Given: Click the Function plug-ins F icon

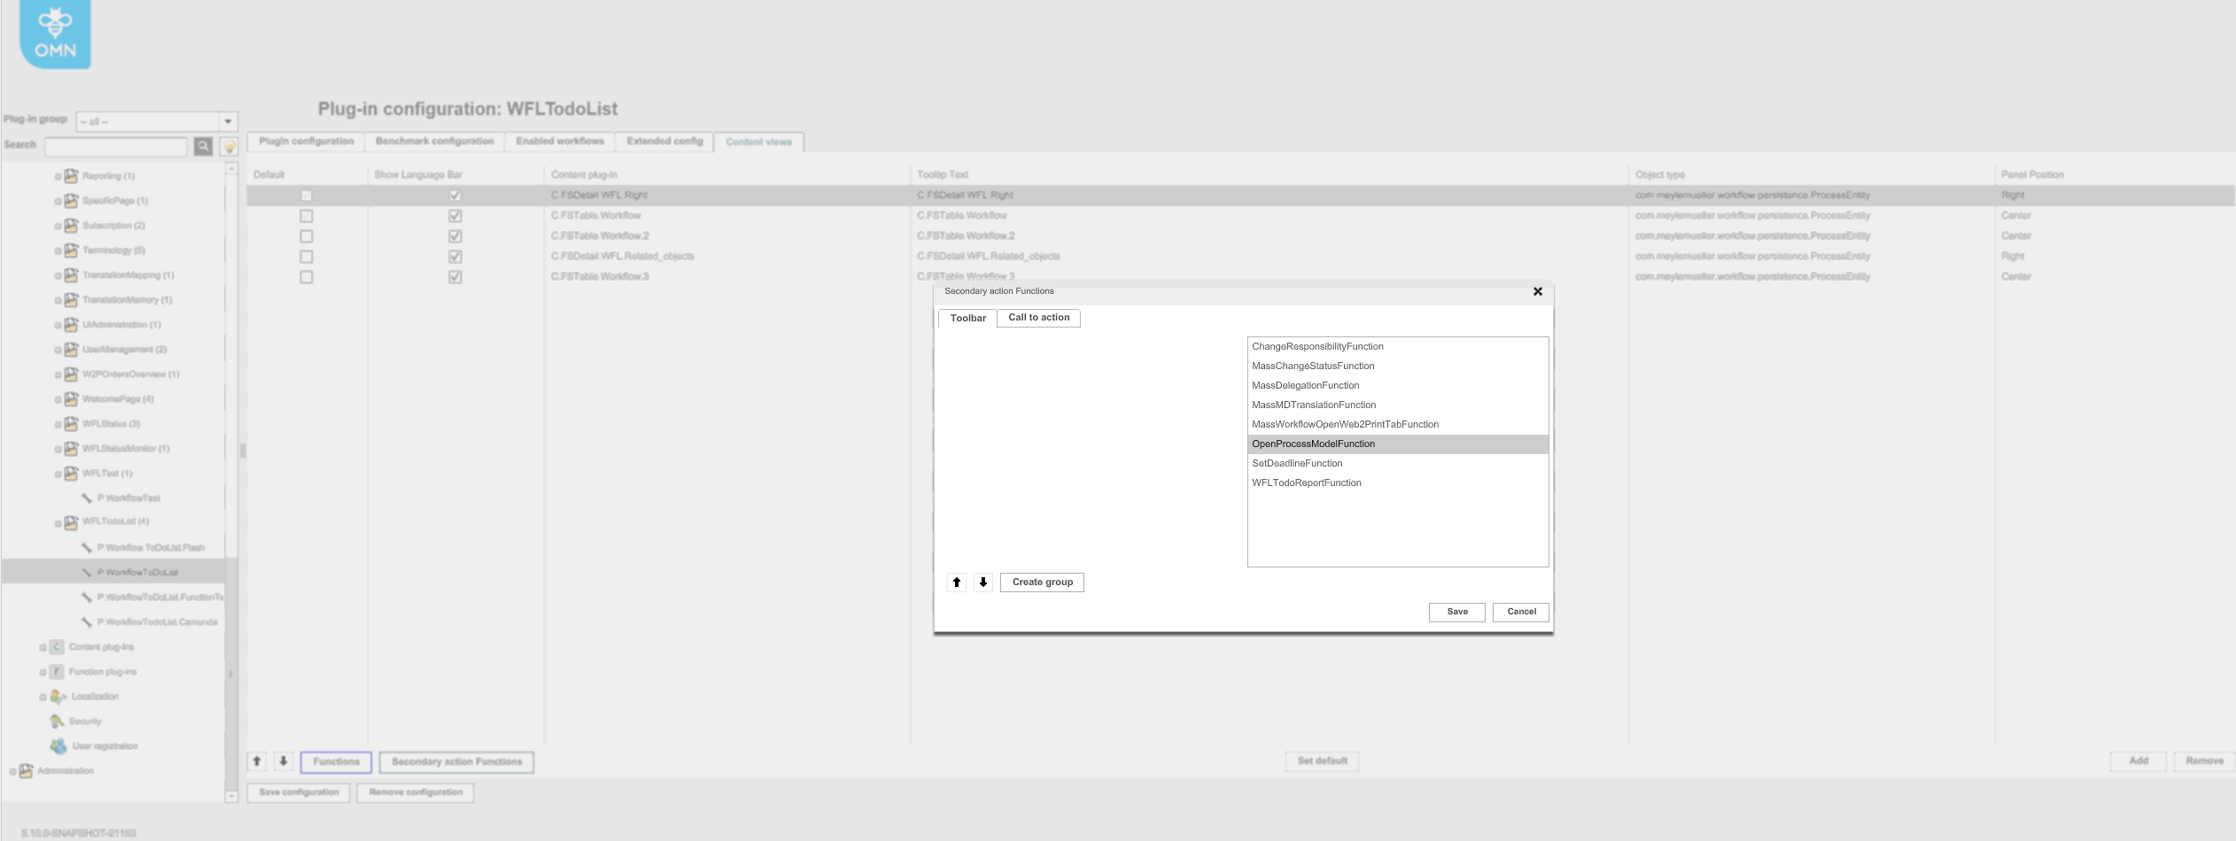Looking at the screenshot, I should click(x=57, y=672).
